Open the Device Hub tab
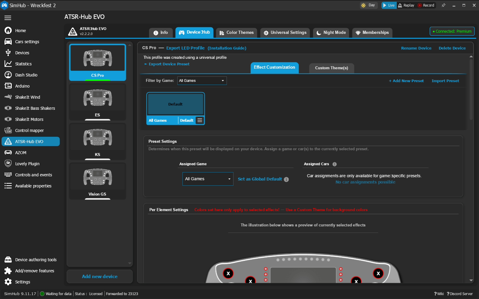 coord(194,32)
